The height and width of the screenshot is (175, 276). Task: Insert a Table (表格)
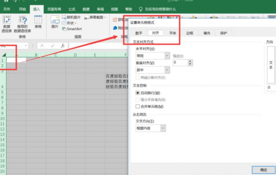coord(38,22)
